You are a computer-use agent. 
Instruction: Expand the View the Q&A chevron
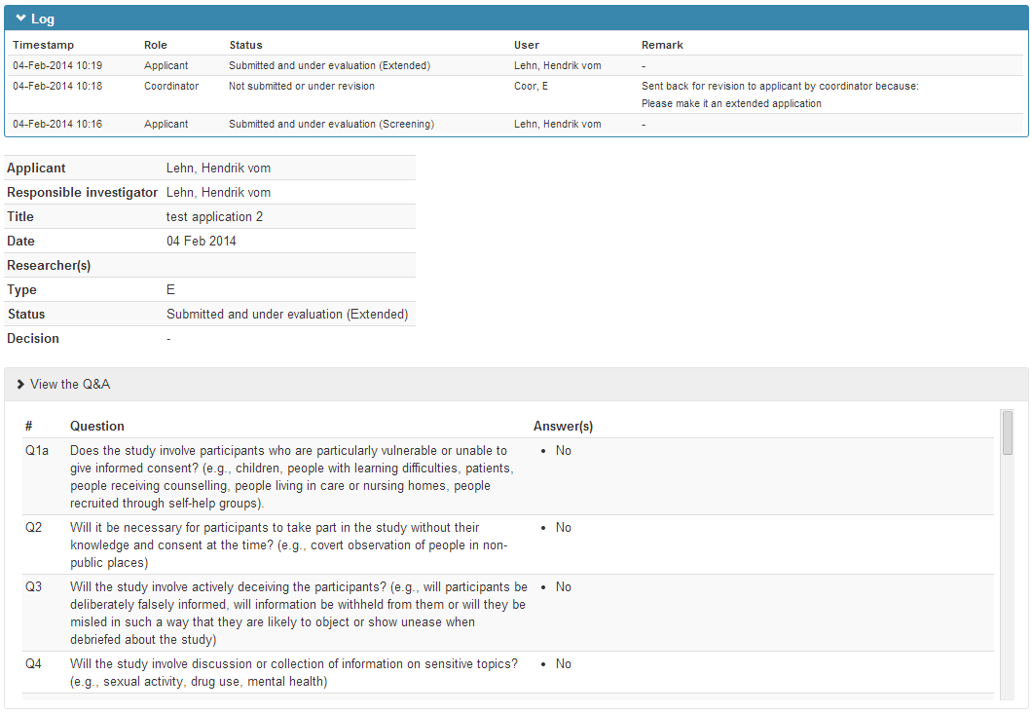pyautogui.click(x=20, y=384)
